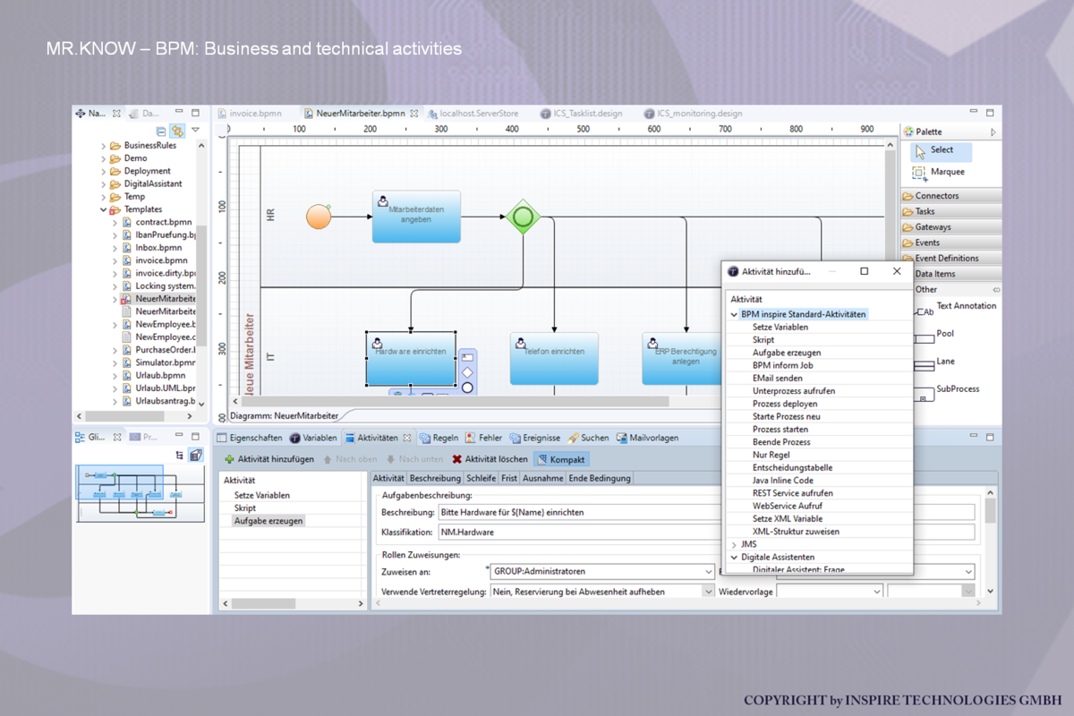
Task: Expand the Deployment folder
Action: point(104,171)
